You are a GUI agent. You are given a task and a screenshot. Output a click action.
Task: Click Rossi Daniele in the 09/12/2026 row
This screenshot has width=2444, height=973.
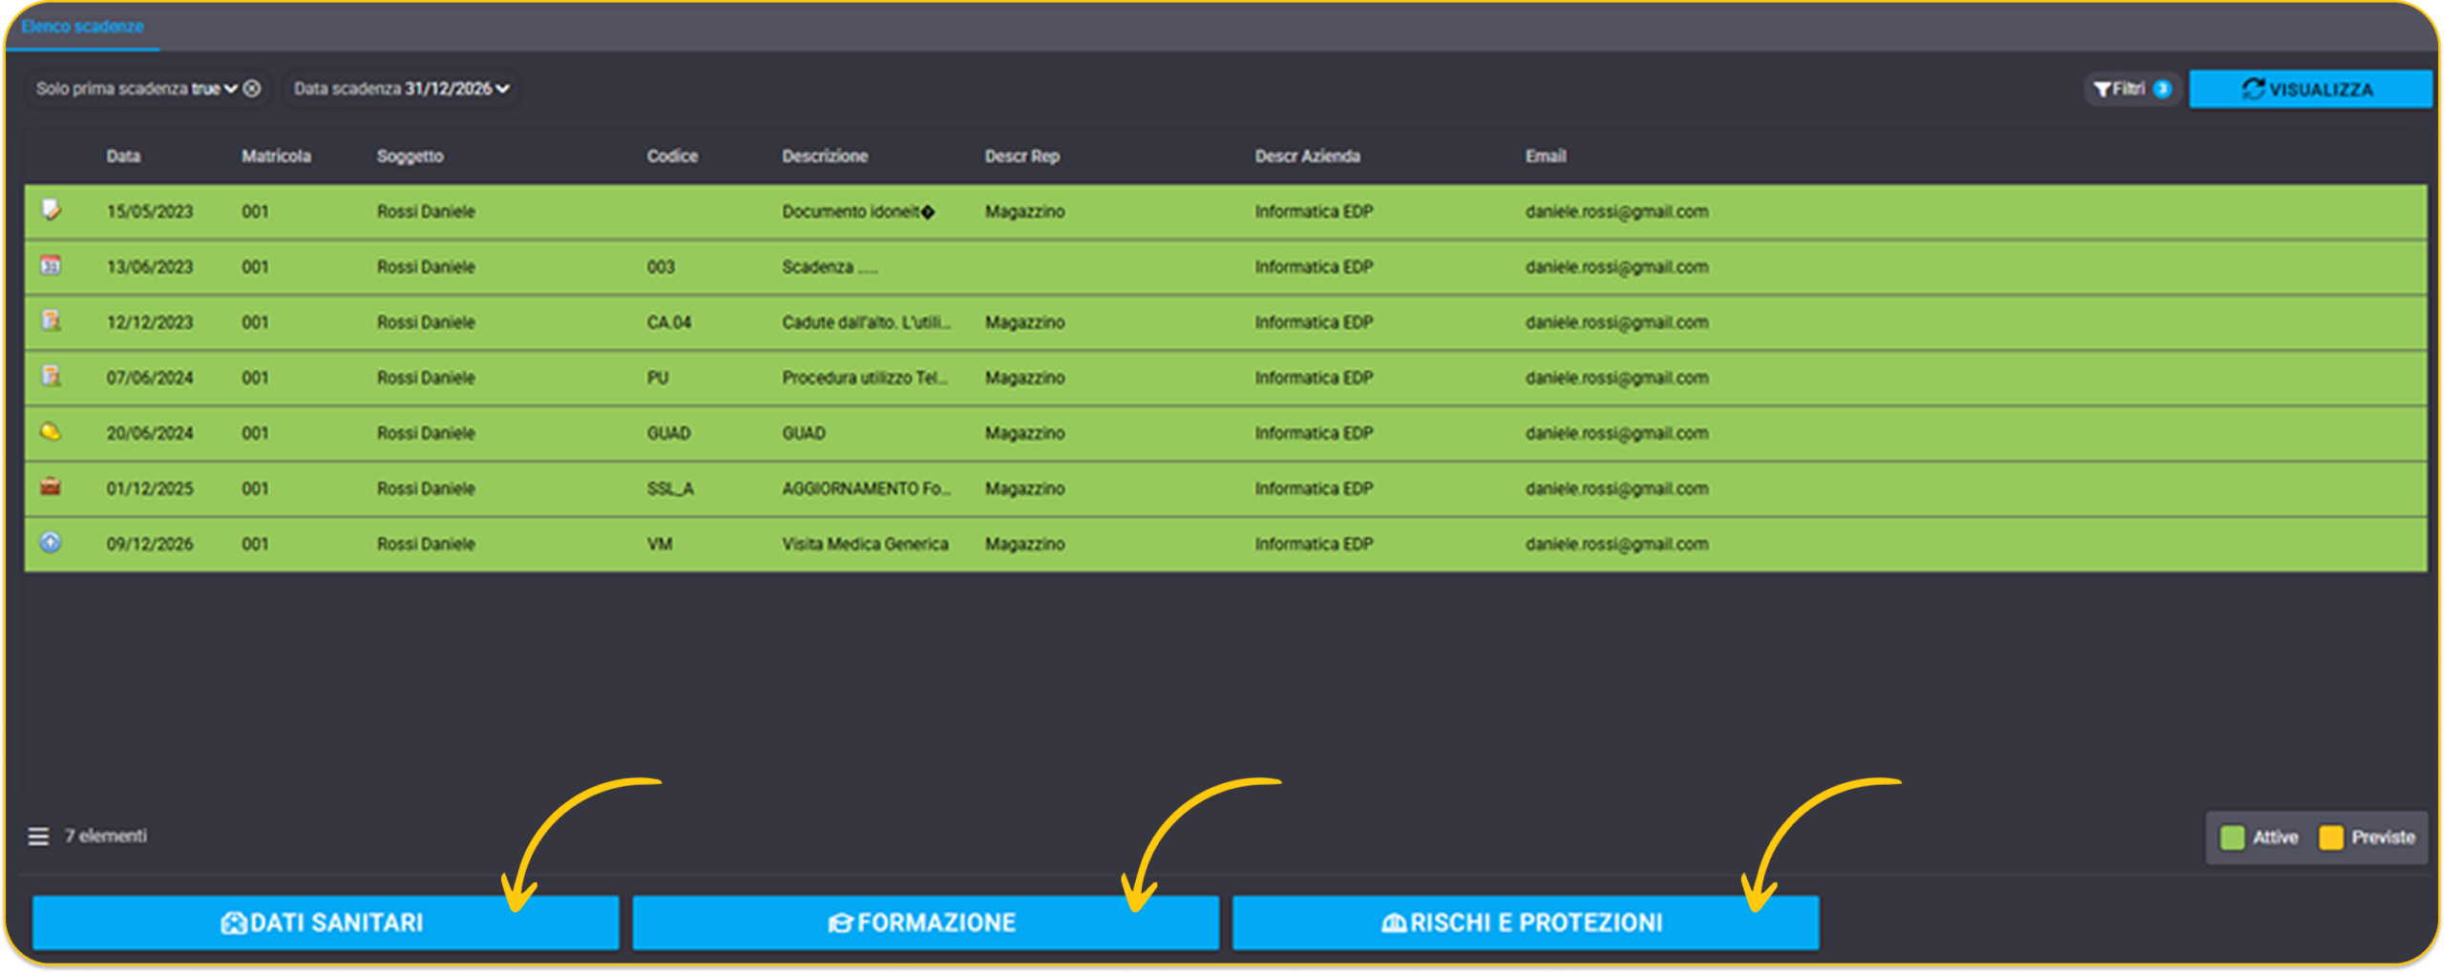click(x=426, y=544)
